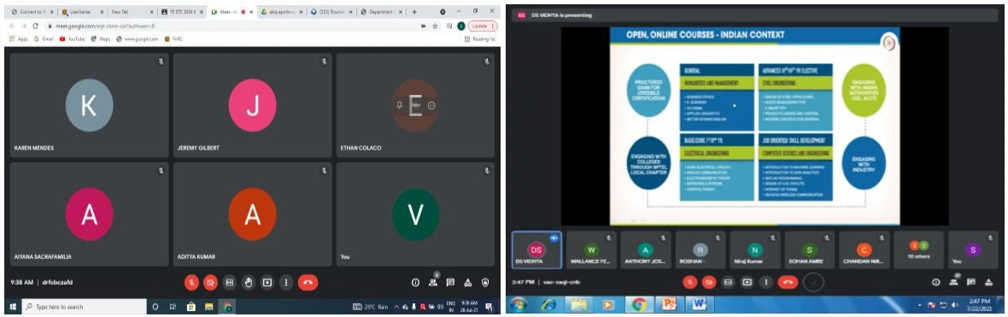Viewport: 1008px width, 317px height.
Task: Turn on the camera in the drfcbczafd meeting
Action: [210, 282]
